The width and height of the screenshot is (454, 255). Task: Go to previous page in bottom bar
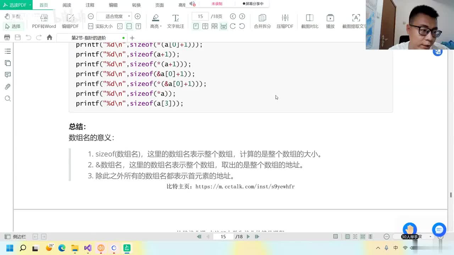[x=208, y=237]
